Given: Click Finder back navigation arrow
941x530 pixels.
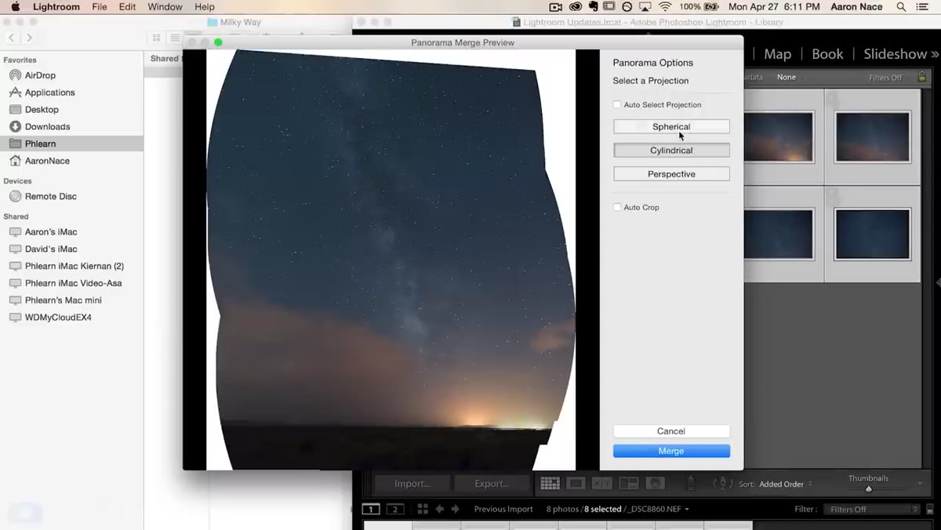Looking at the screenshot, I should [11, 38].
